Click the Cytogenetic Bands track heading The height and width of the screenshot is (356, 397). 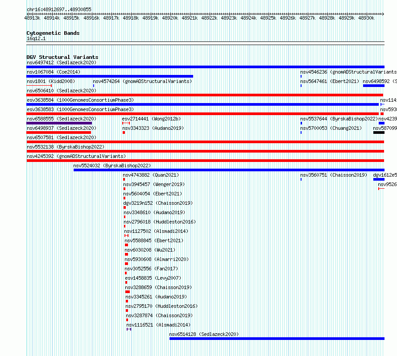pos(53,33)
